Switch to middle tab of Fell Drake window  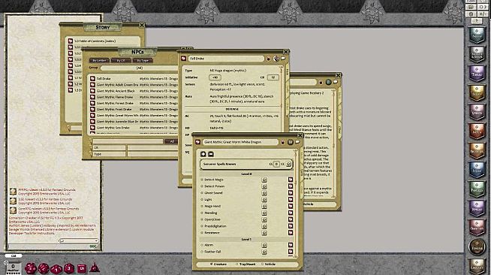287,89
